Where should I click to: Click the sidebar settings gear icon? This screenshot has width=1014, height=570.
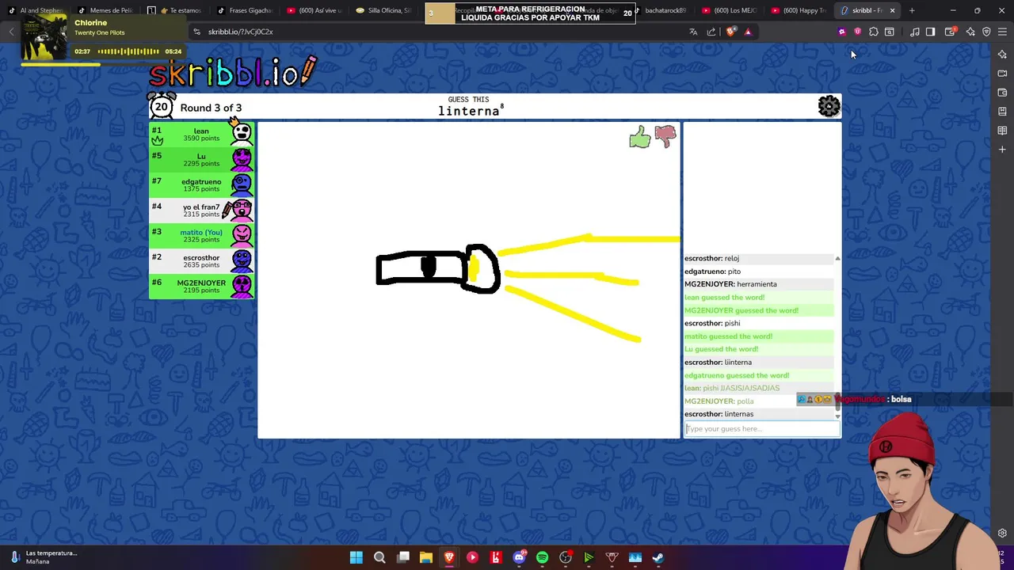(1002, 533)
